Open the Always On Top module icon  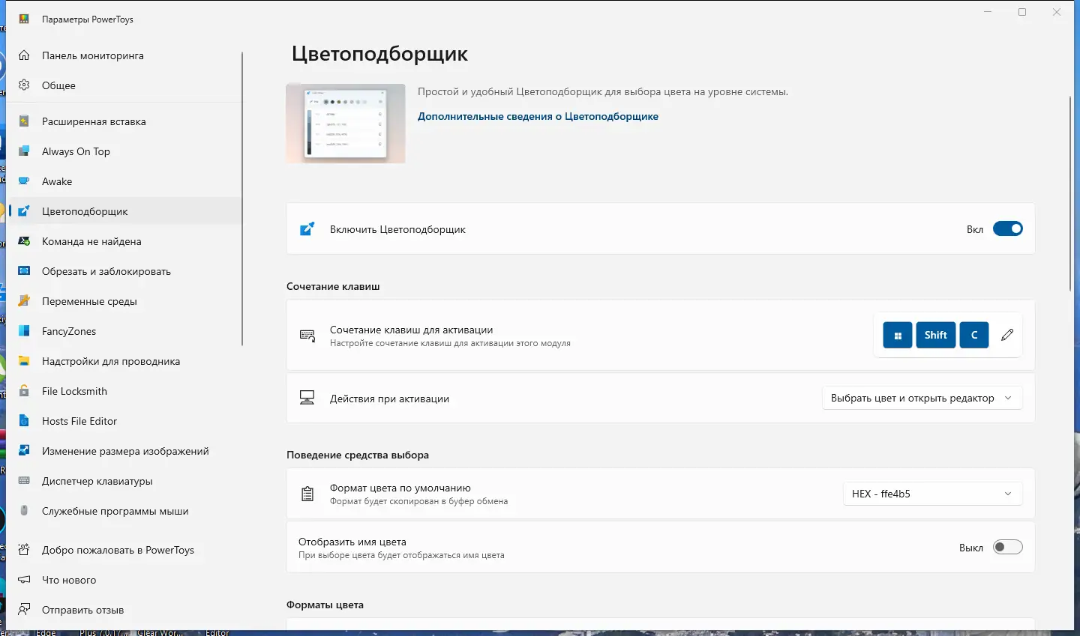click(x=24, y=151)
